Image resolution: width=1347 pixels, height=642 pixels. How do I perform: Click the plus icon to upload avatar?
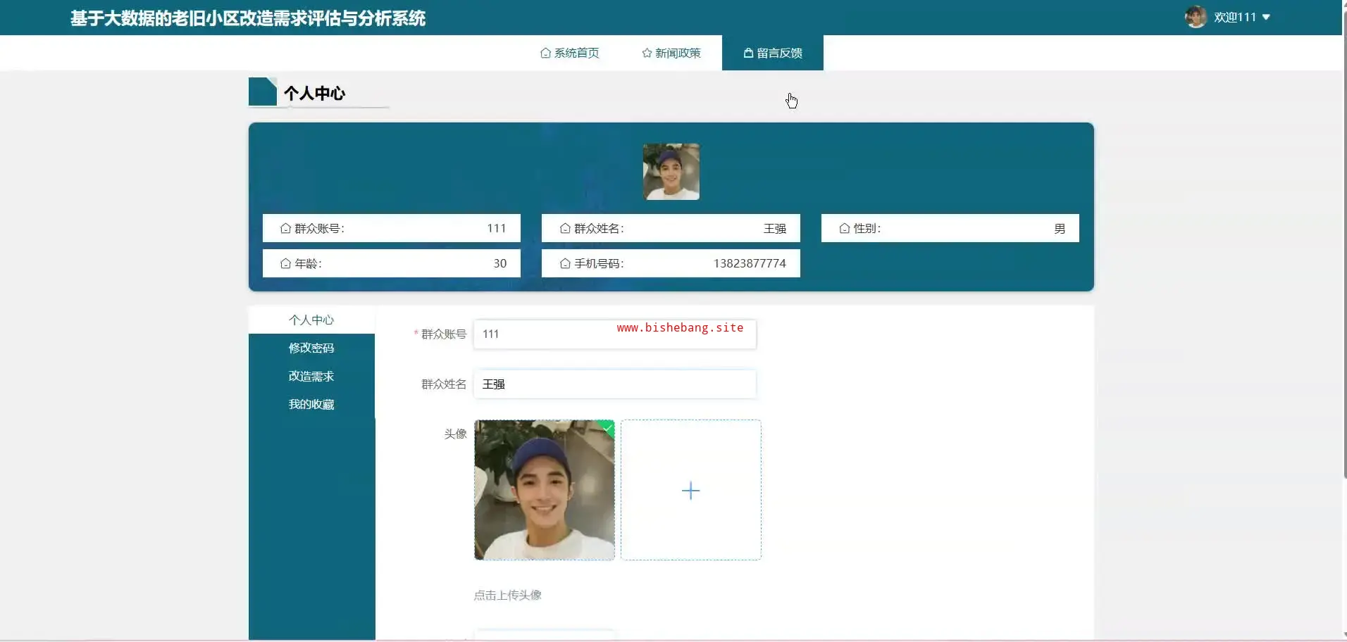tap(690, 491)
